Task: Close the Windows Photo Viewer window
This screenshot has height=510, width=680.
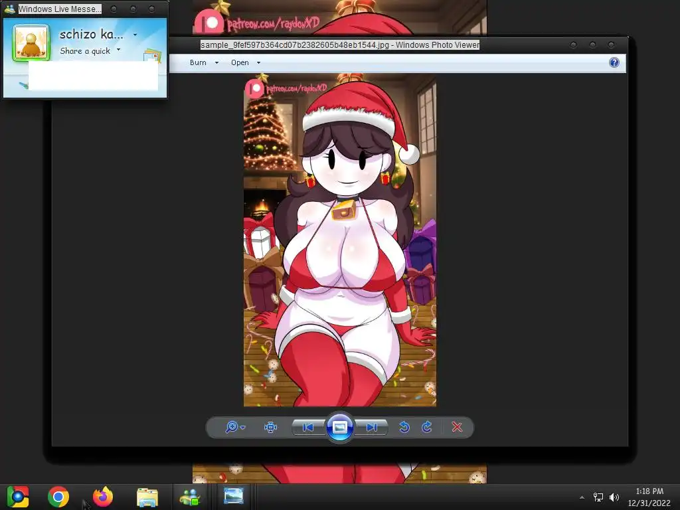Action: (611, 44)
